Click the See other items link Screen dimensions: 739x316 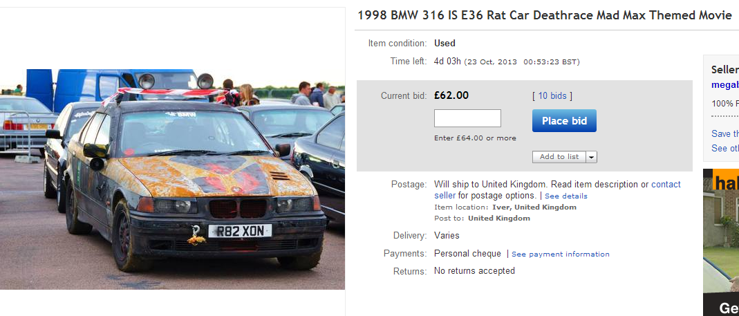point(725,148)
